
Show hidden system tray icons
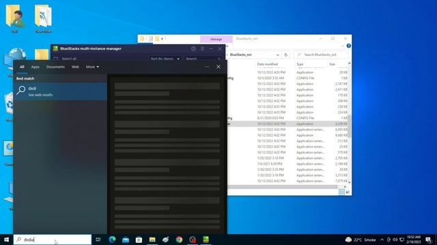click(382, 240)
